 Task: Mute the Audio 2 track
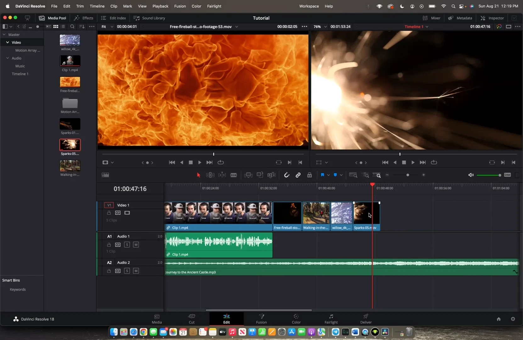point(136,270)
